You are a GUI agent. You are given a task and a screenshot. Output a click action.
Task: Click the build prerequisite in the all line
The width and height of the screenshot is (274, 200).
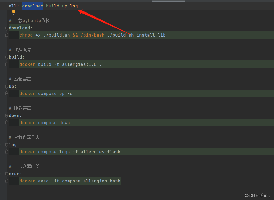click(52, 6)
